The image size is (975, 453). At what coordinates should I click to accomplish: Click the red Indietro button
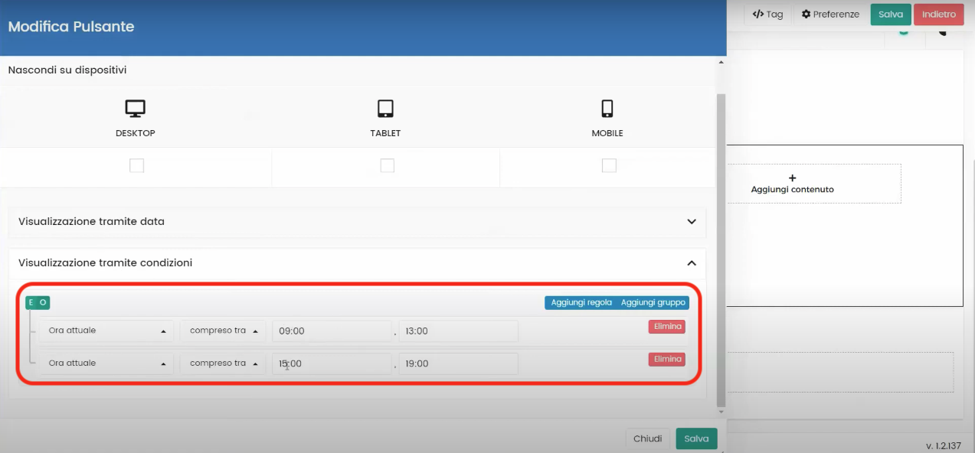[x=938, y=15]
